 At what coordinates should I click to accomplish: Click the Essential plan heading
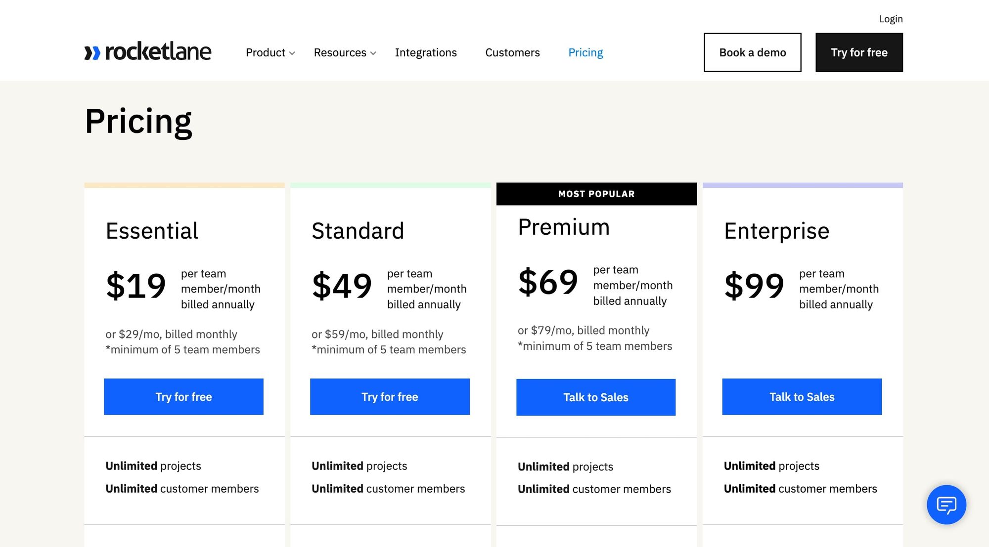[152, 231]
